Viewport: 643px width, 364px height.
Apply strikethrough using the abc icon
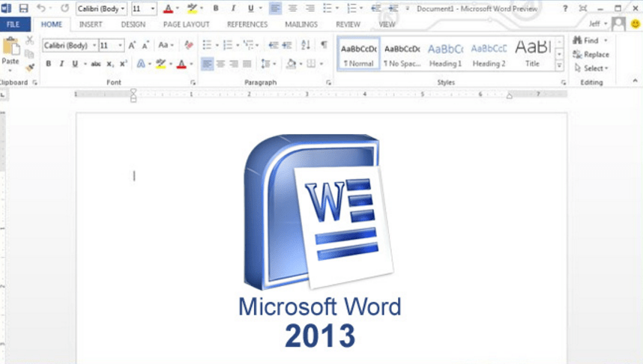(96, 64)
